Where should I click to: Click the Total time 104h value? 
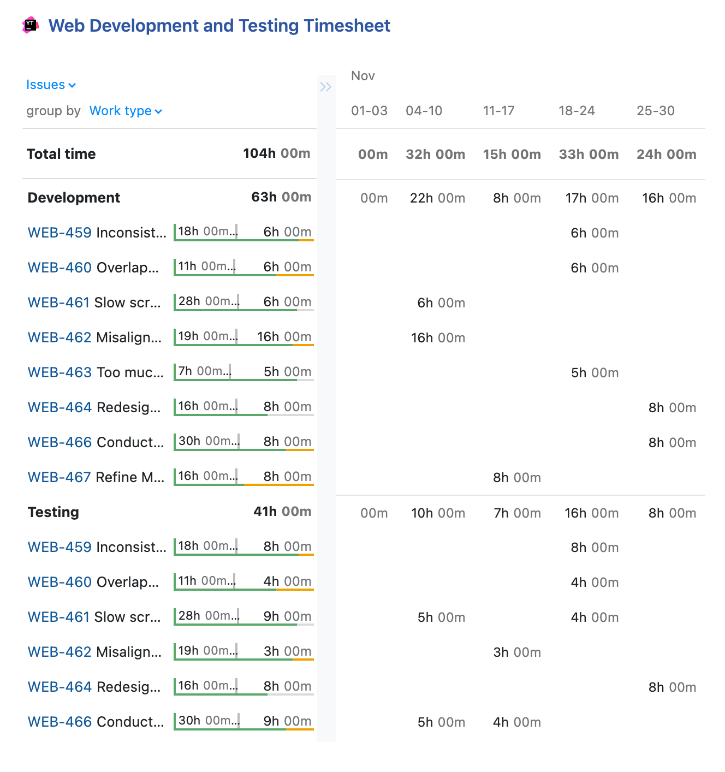point(260,153)
